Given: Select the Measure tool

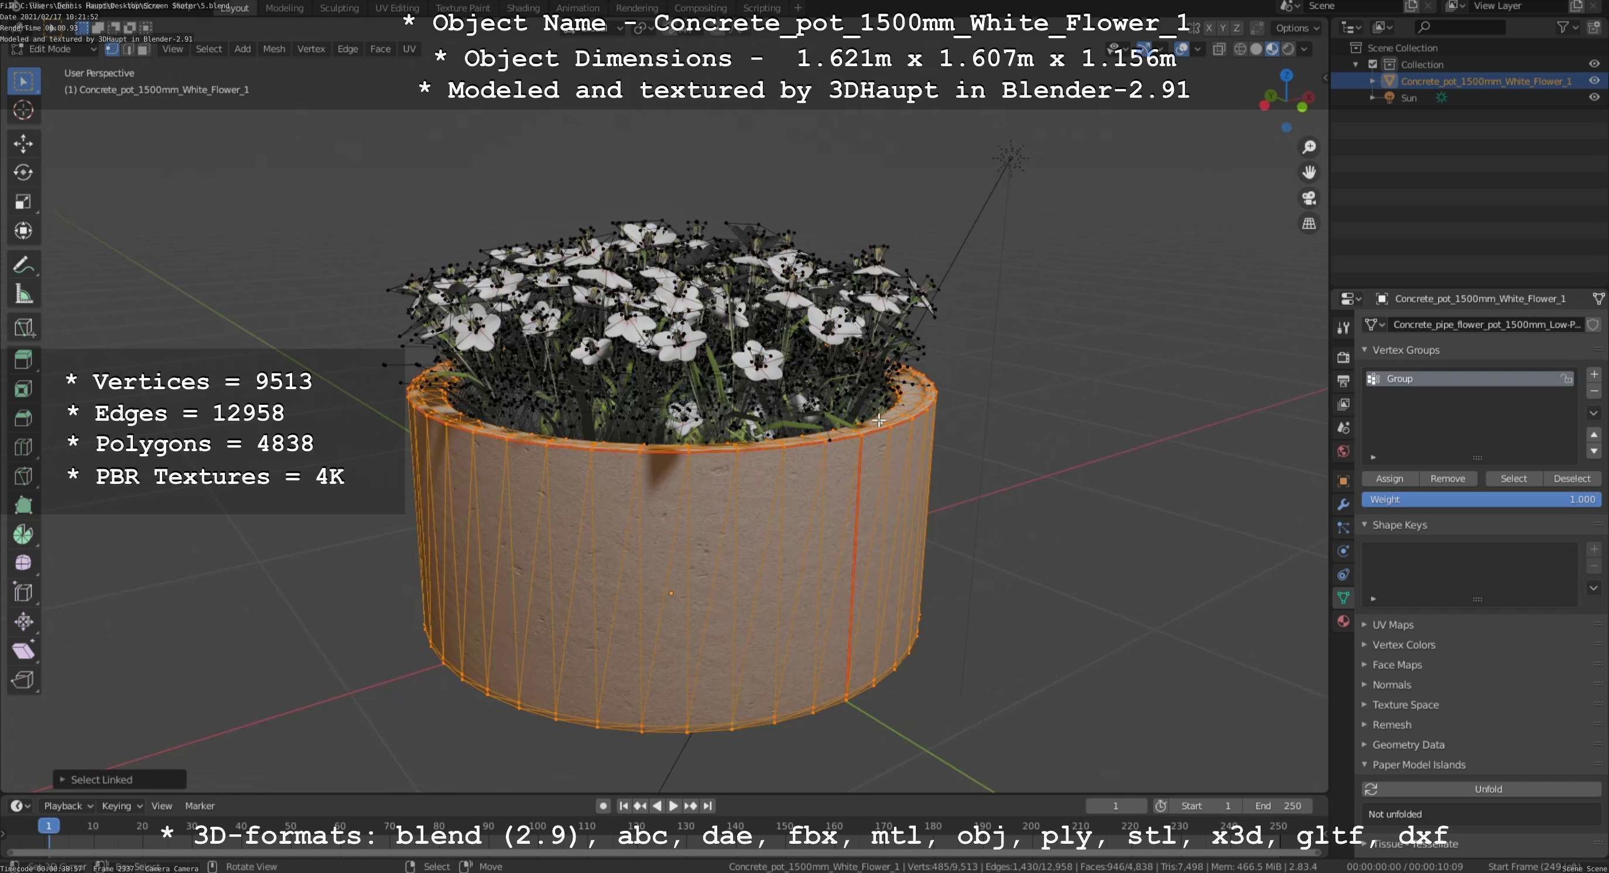Looking at the screenshot, I should [24, 294].
